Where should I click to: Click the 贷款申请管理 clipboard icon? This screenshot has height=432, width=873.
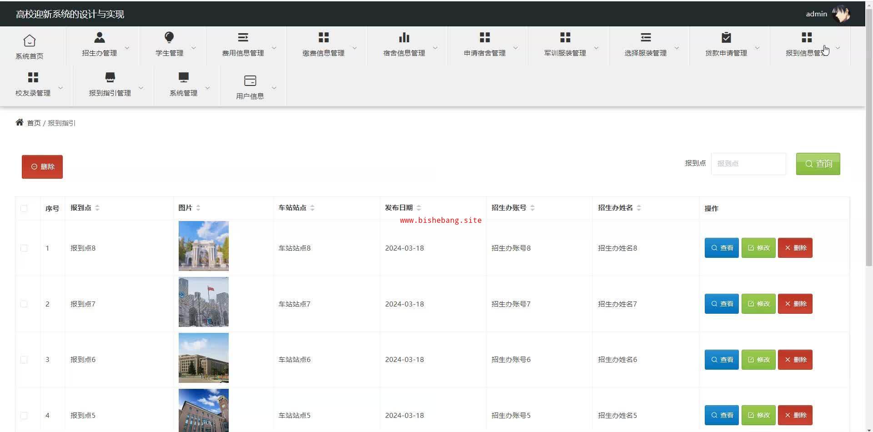726,37
